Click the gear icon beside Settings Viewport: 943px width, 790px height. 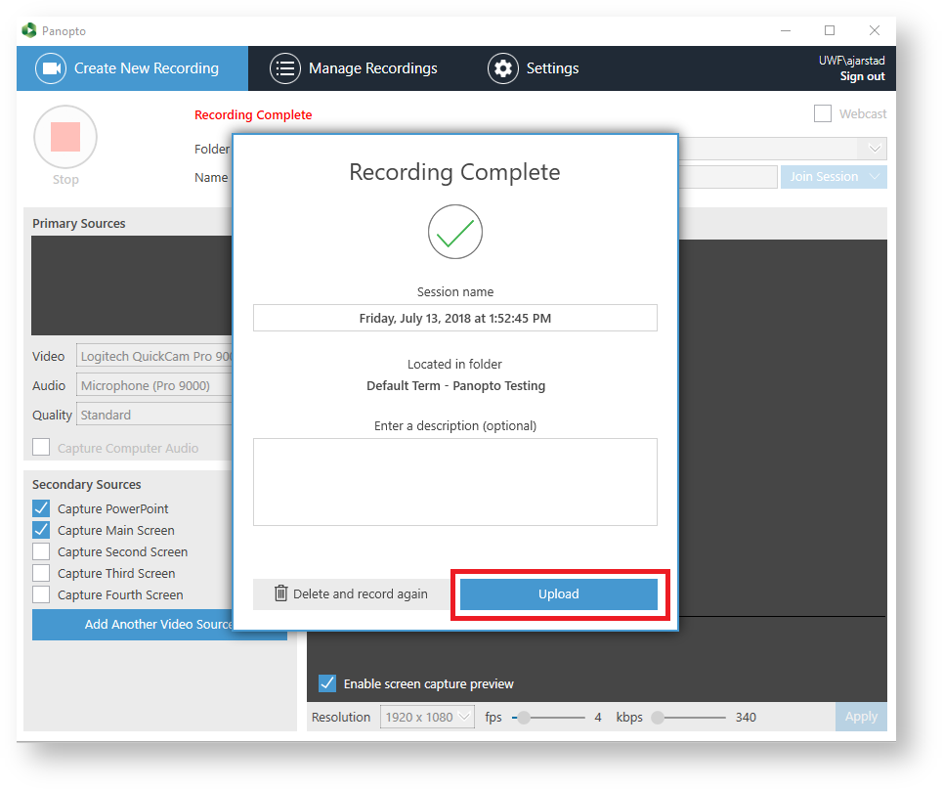(503, 68)
